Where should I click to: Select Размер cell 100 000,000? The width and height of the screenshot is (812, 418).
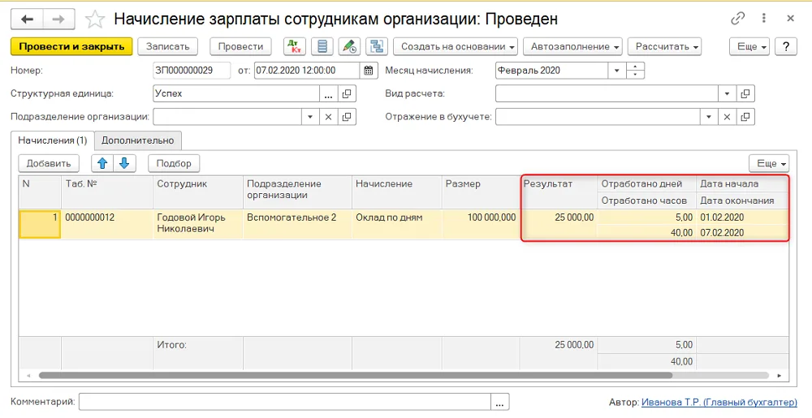point(481,224)
